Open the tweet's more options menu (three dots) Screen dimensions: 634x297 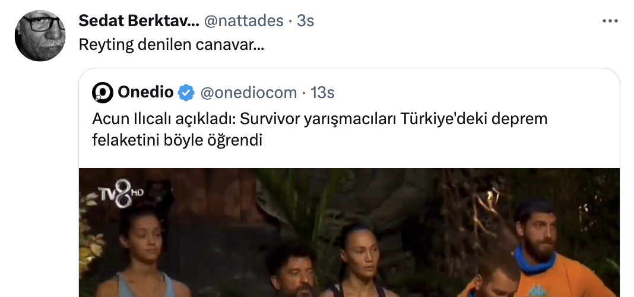click(610, 21)
